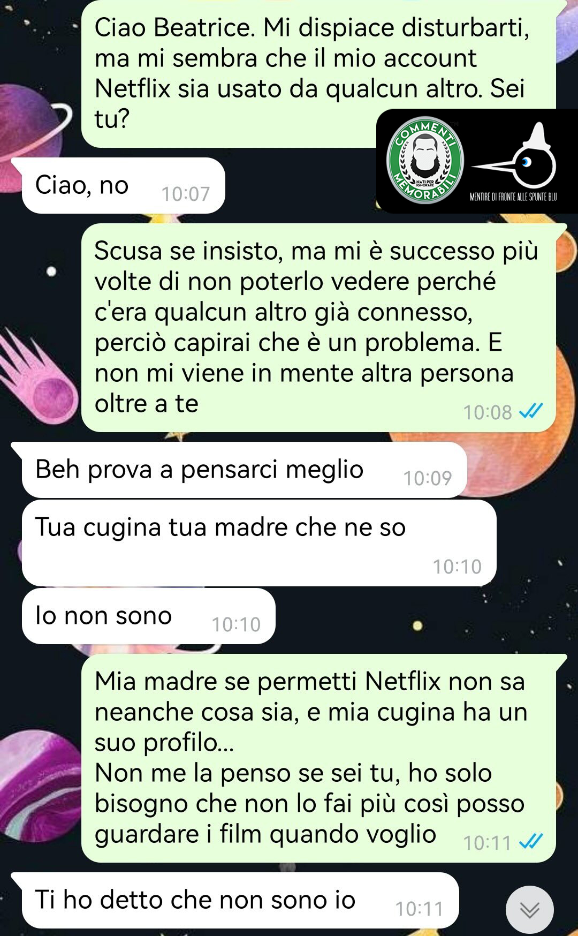Tap the scroll-to-bottom double chevron button
The width and height of the screenshot is (578, 936).
point(529,910)
